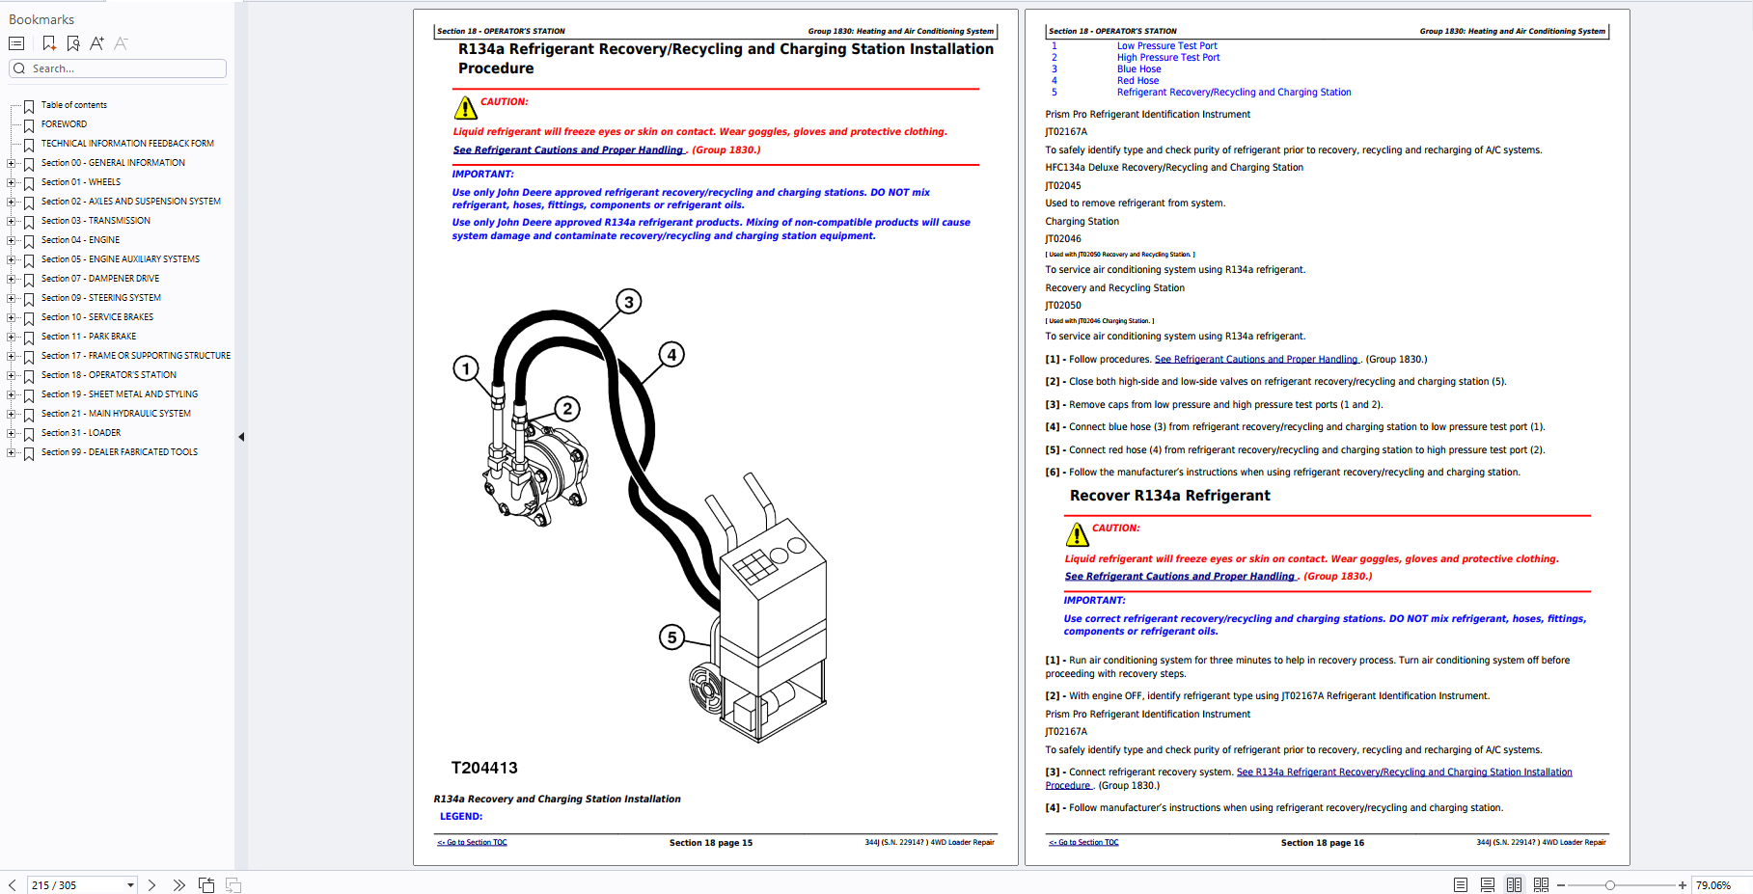Increase bookmark text size with A+ icon
This screenshot has height=894, width=1753.
coord(96,43)
